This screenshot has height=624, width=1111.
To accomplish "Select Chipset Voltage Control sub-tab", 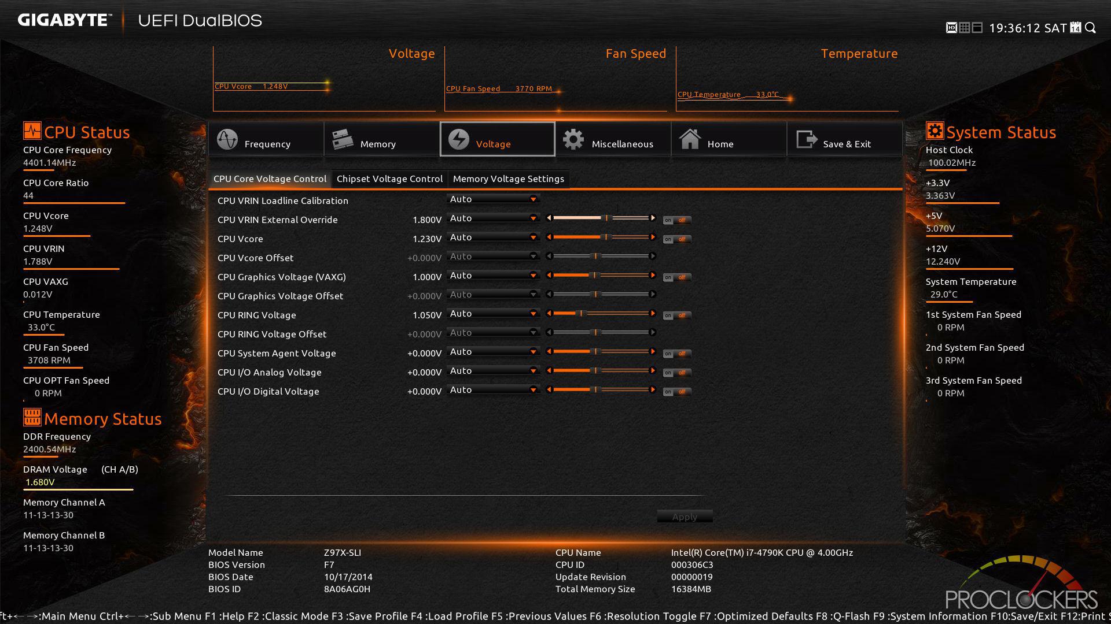I will [x=389, y=179].
